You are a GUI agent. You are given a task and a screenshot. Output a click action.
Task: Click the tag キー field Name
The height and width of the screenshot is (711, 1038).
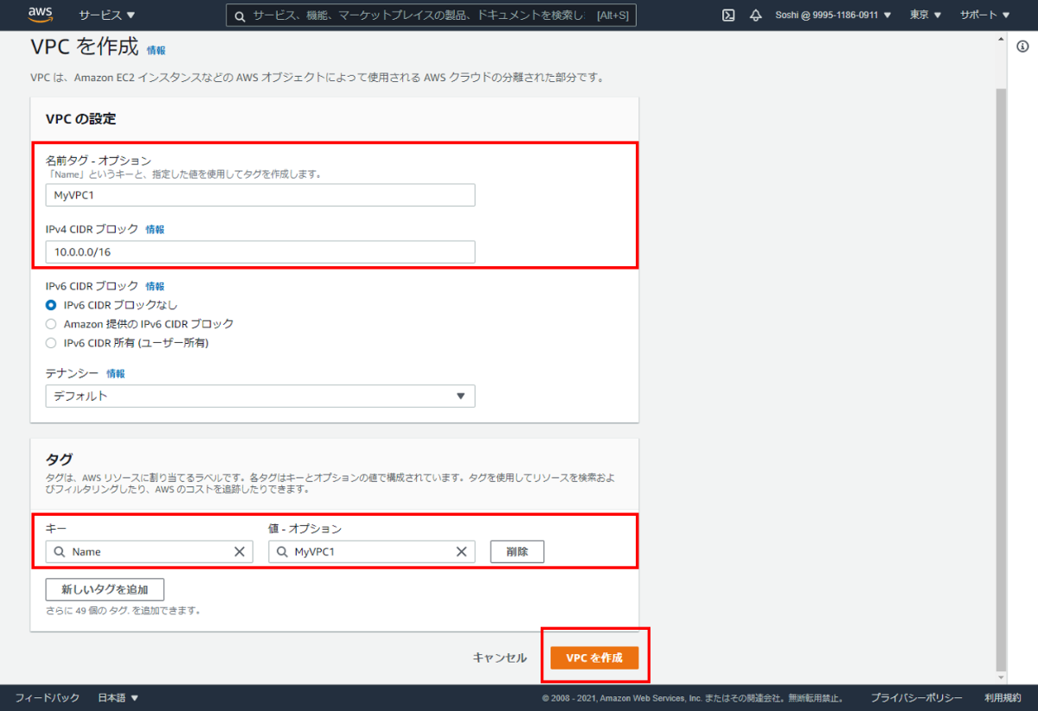(x=149, y=551)
